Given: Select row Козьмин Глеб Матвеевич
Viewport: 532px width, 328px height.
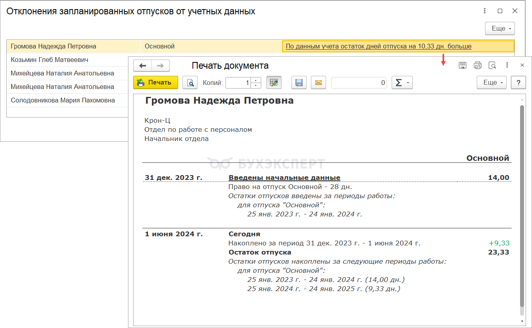Looking at the screenshot, I should tap(50, 60).
